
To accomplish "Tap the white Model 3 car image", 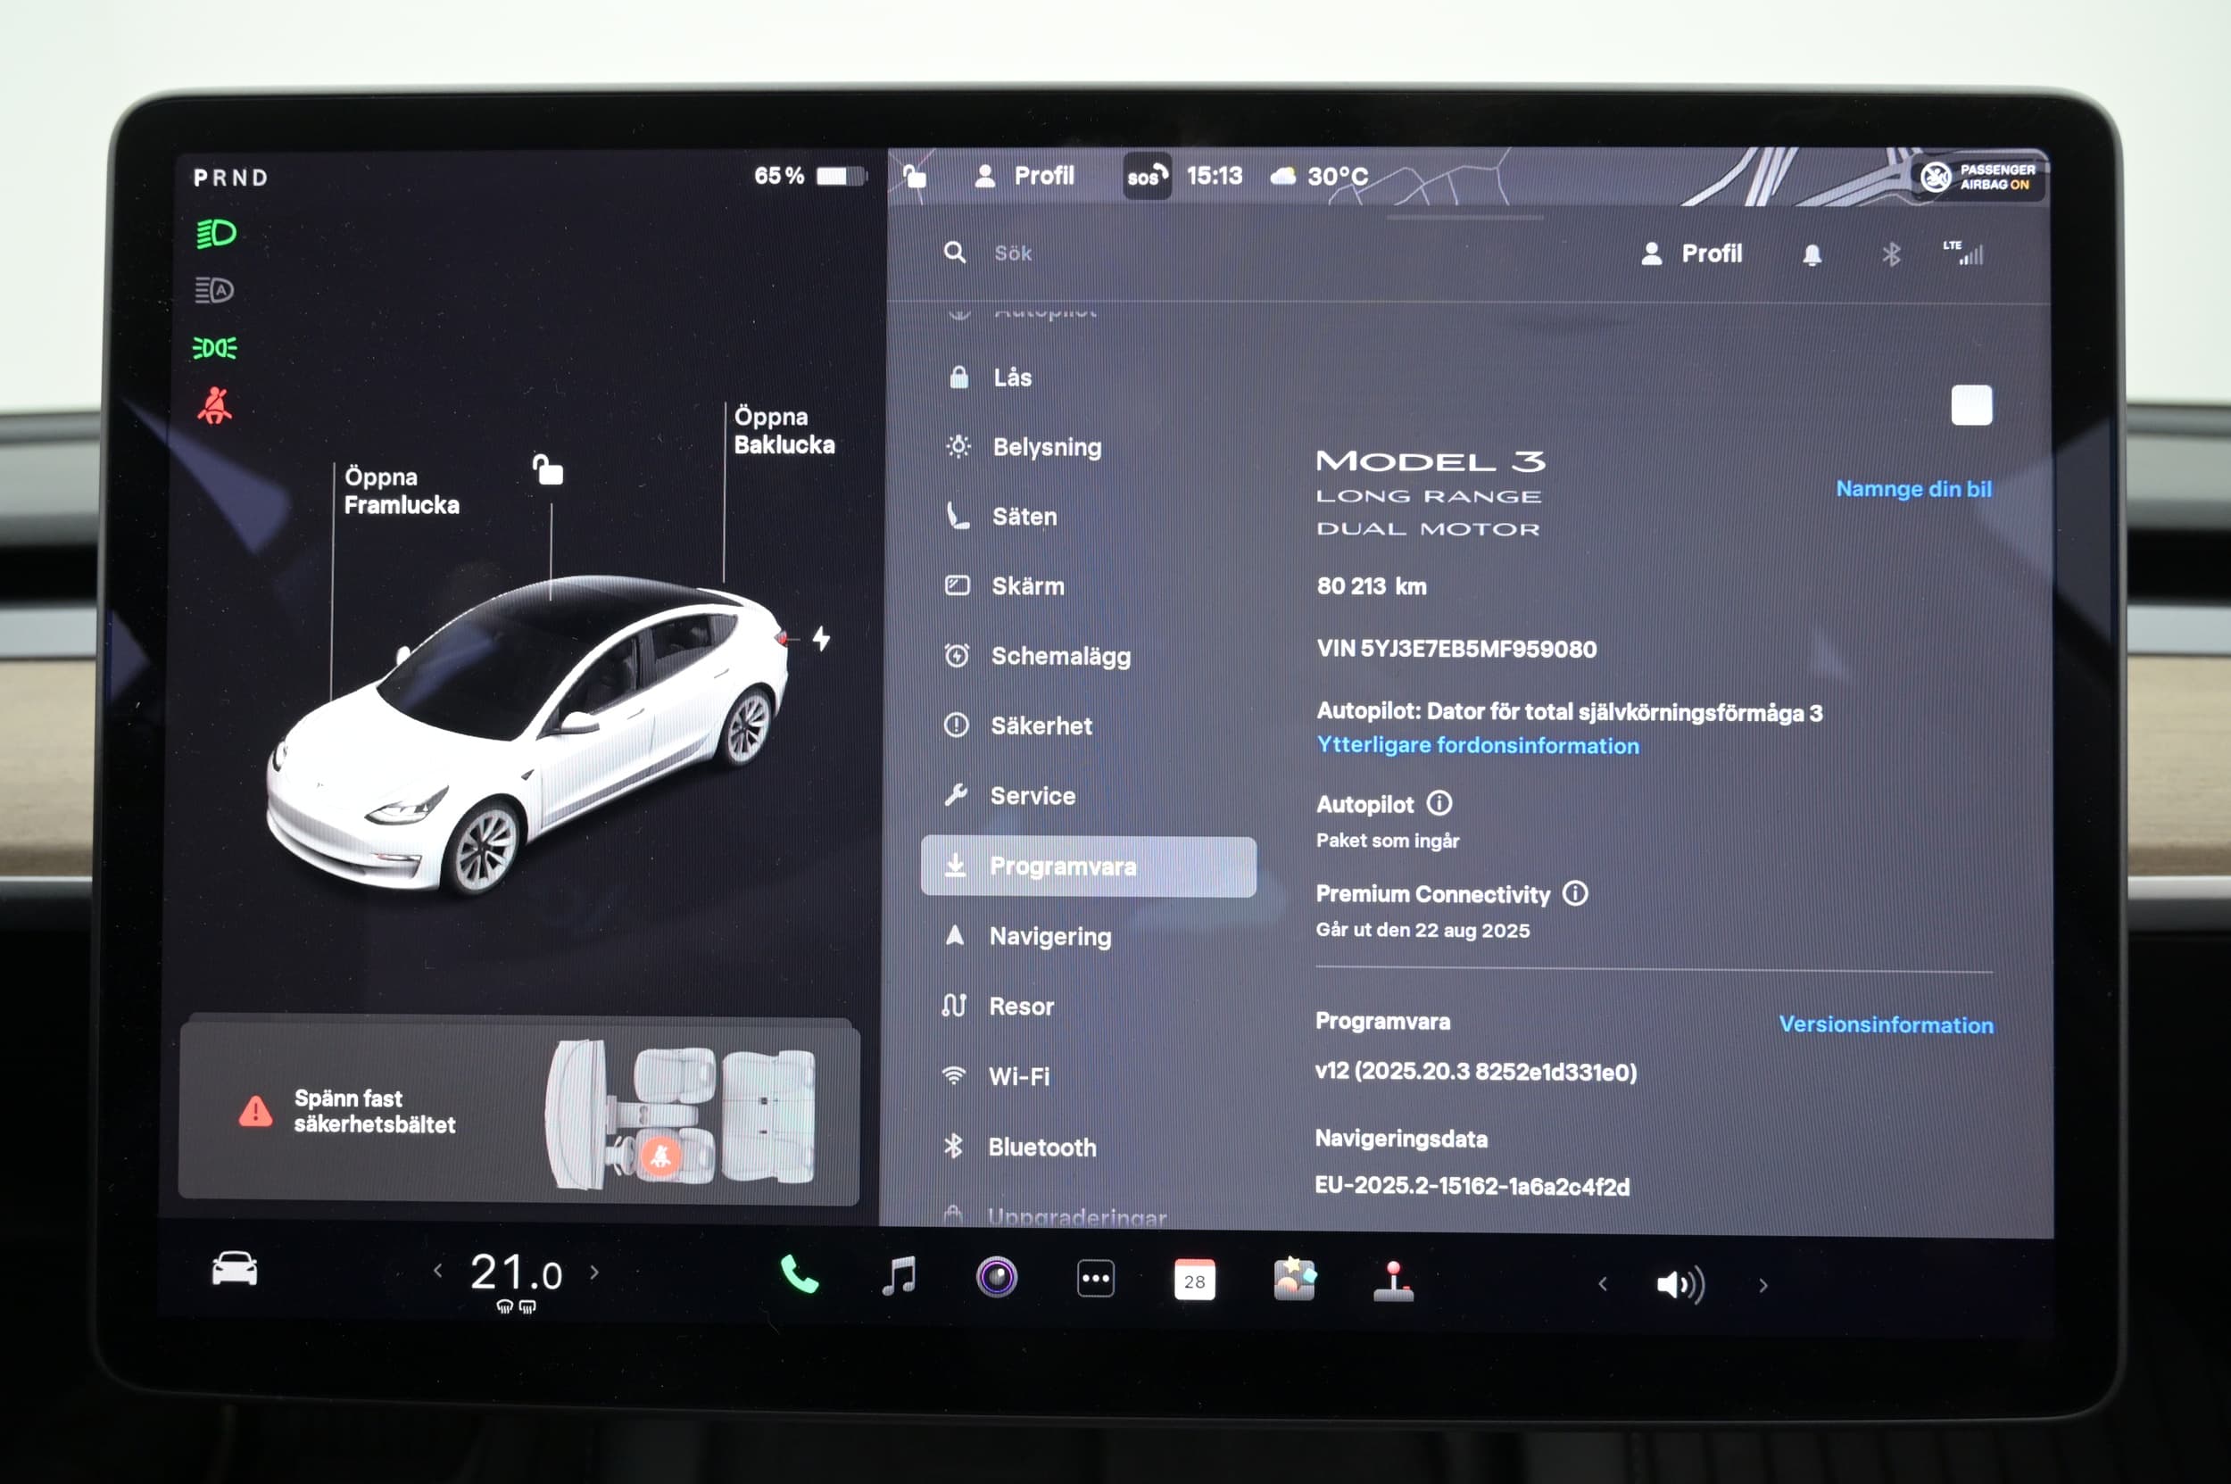I will point(527,736).
